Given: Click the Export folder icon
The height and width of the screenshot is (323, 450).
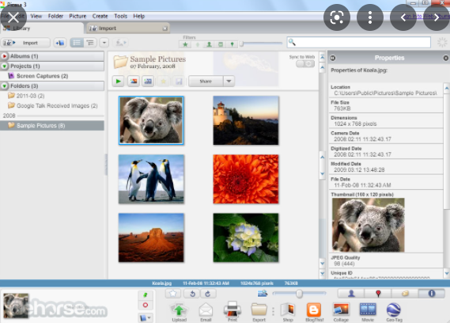Looking at the screenshot, I should (x=259, y=311).
